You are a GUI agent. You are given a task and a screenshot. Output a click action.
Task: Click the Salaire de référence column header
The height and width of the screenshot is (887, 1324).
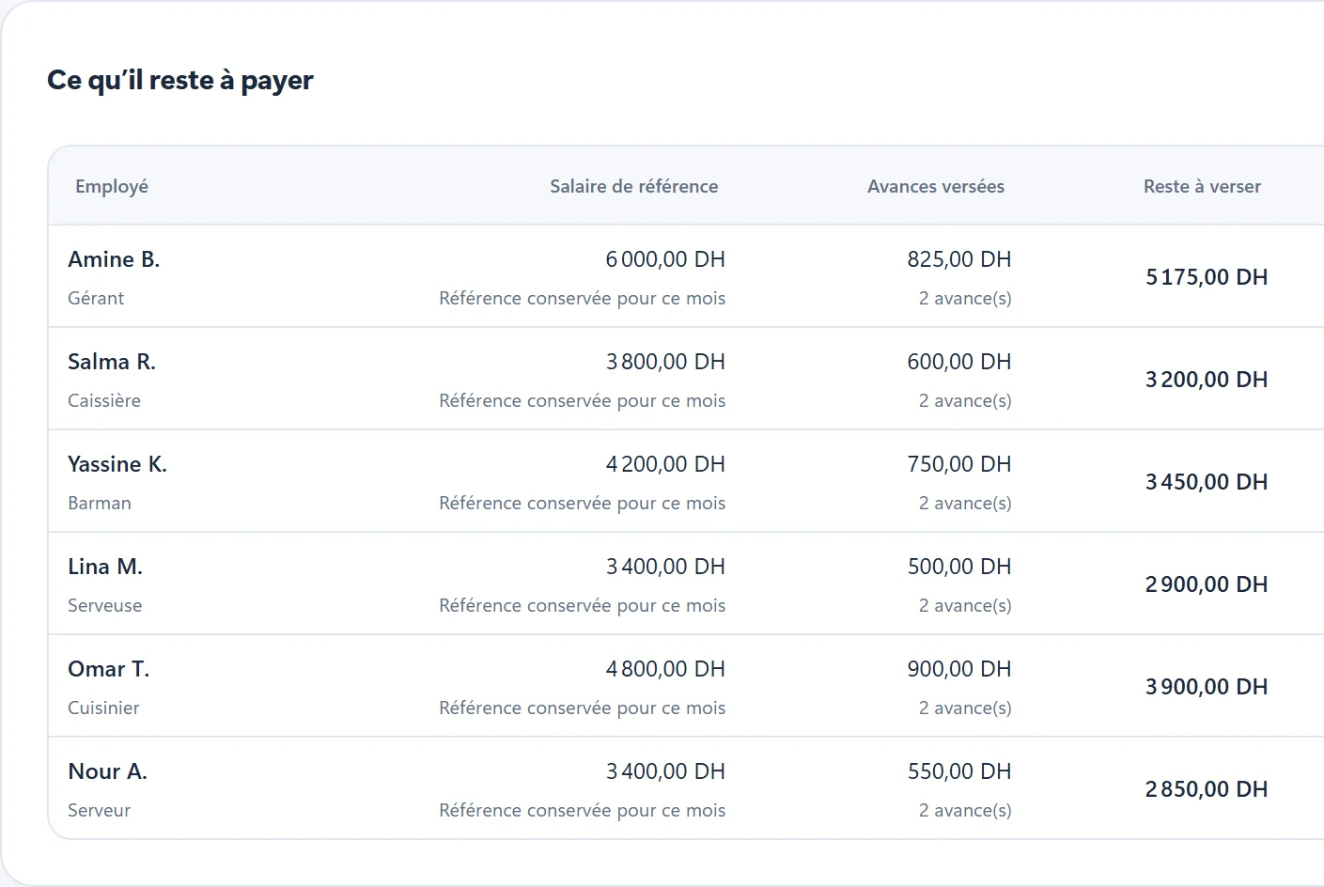point(634,186)
